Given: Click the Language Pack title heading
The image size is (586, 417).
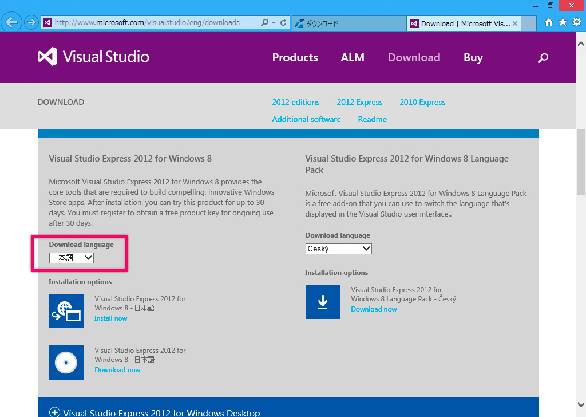Looking at the screenshot, I should (407, 164).
